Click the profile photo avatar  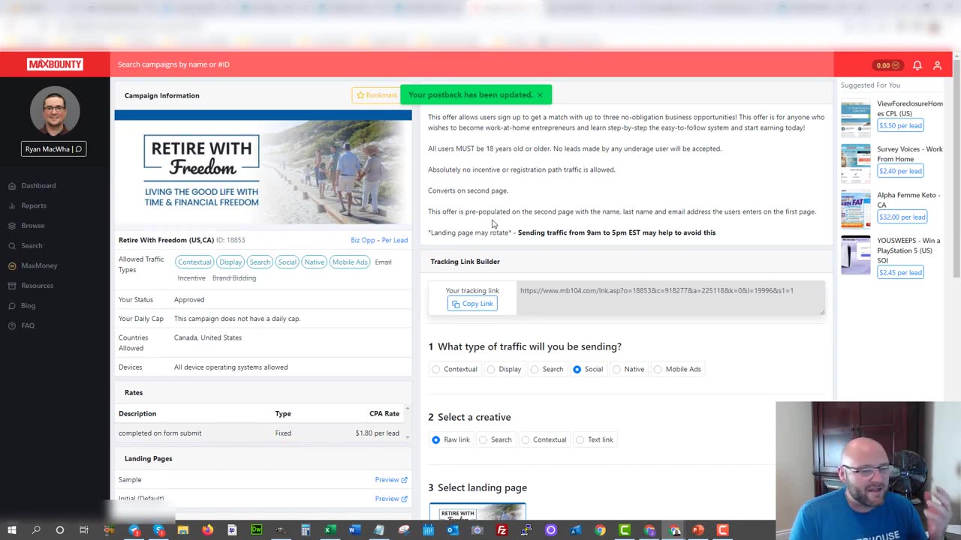coord(55,111)
